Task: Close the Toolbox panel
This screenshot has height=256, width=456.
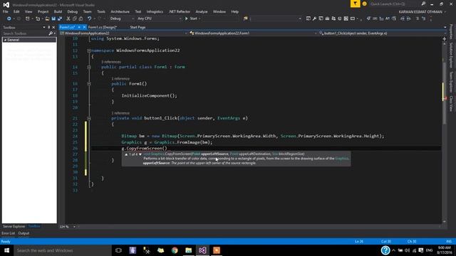Action: point(53,27)
